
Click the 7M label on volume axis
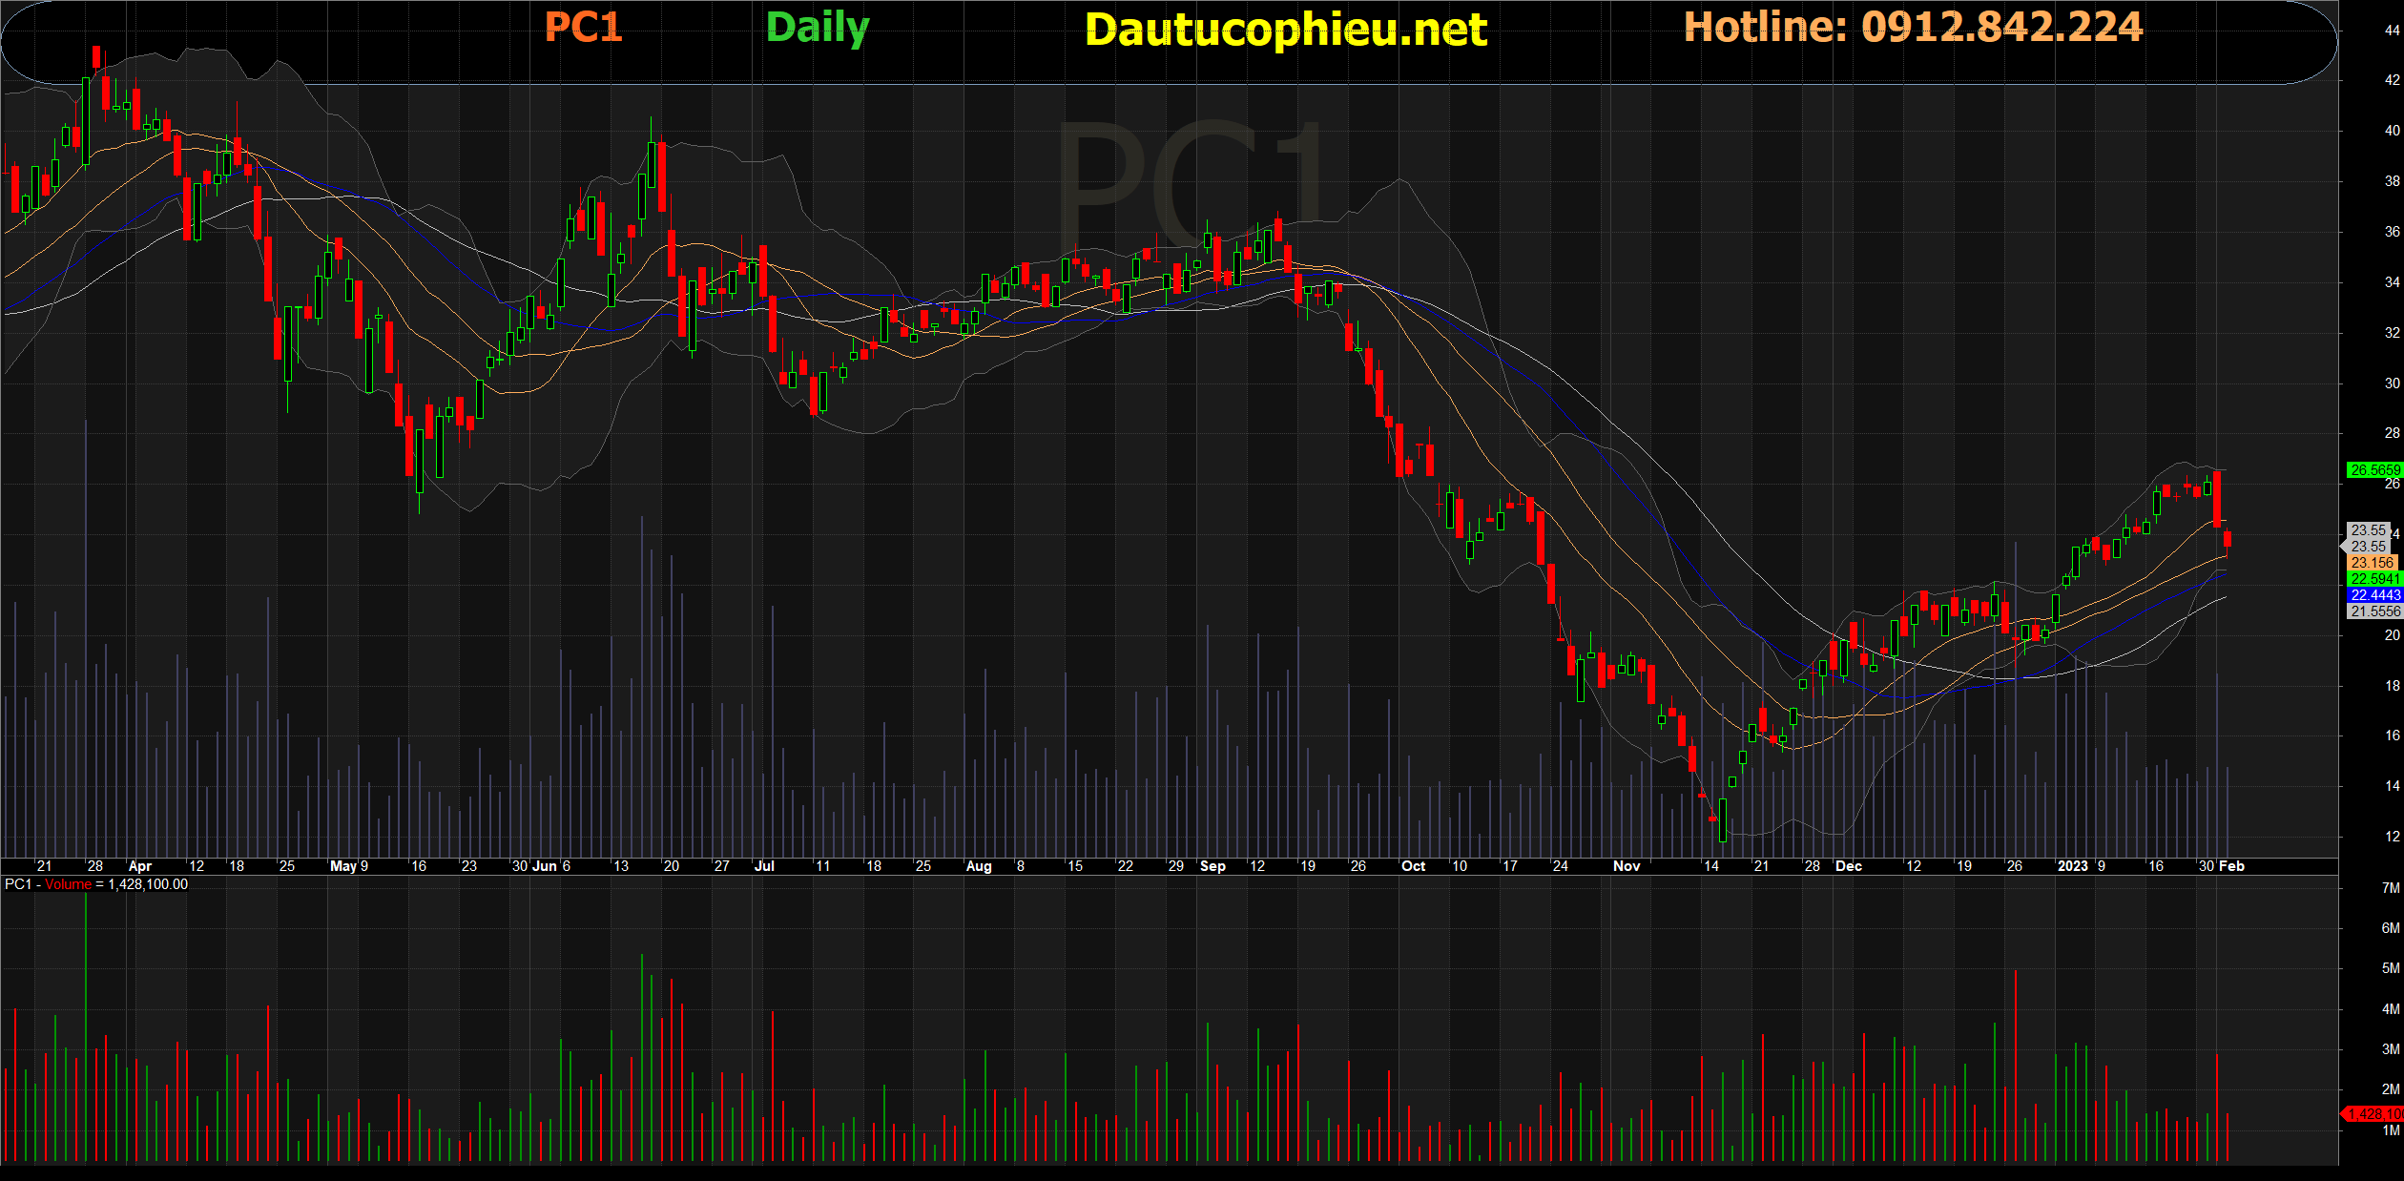[2390, 888]
